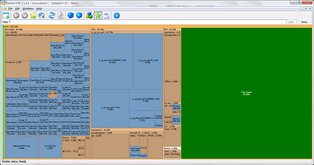Click the Go home house icon

pyautogui.click(x=41, y=16)
